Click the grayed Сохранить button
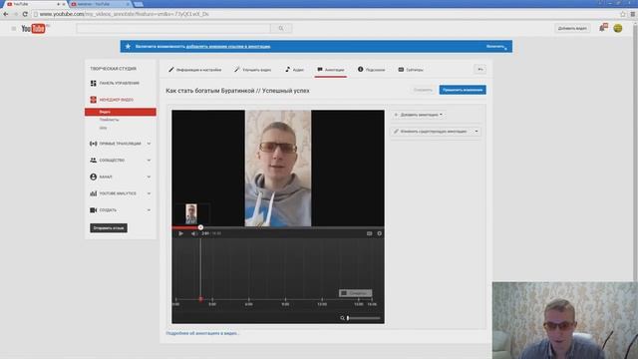638x359 pixels. click(423, 90)
